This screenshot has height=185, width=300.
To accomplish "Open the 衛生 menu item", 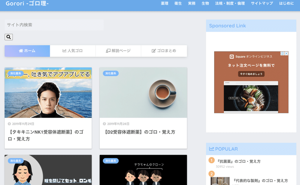I will pyautogui.click(x=178, y=3).
